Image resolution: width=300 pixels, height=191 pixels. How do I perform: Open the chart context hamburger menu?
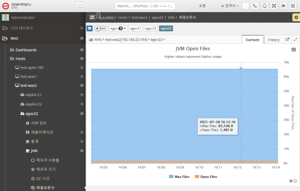[x=294, y=50]
